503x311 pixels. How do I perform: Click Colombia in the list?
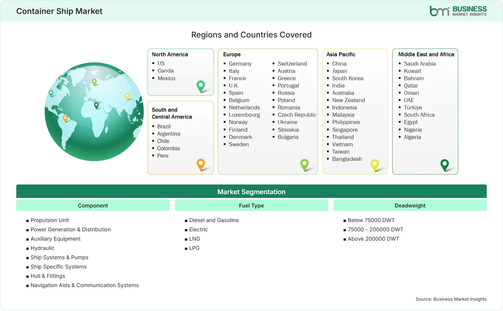coord(168,148)
